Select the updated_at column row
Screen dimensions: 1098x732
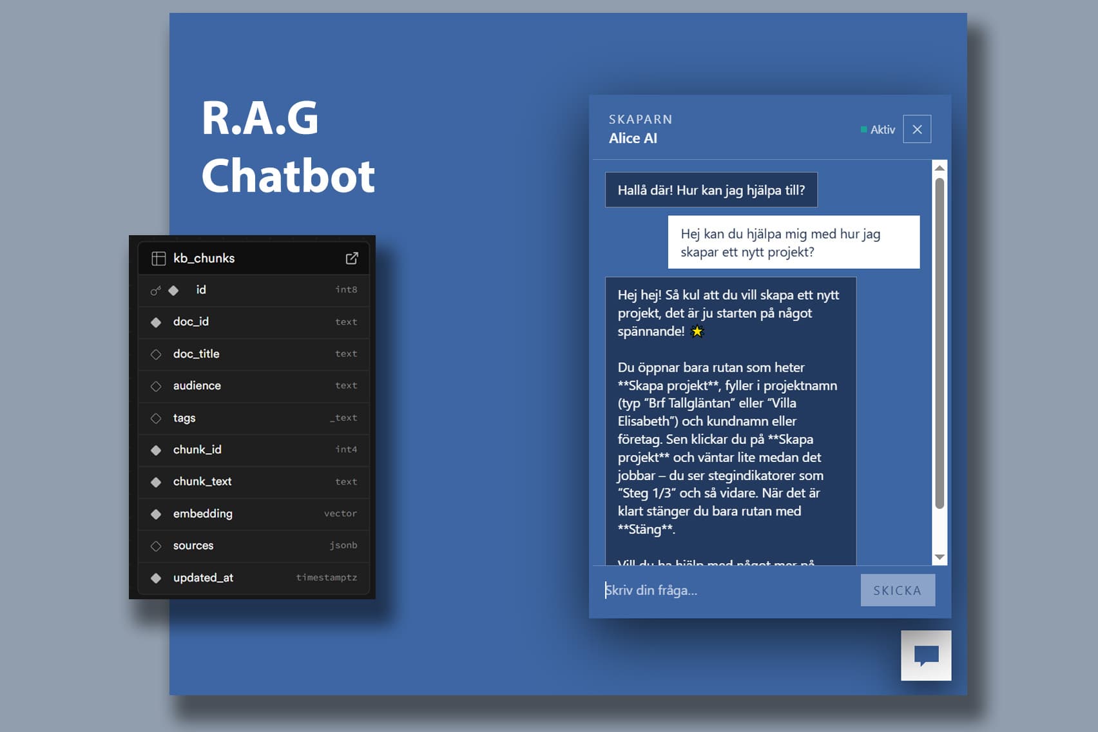254,578
